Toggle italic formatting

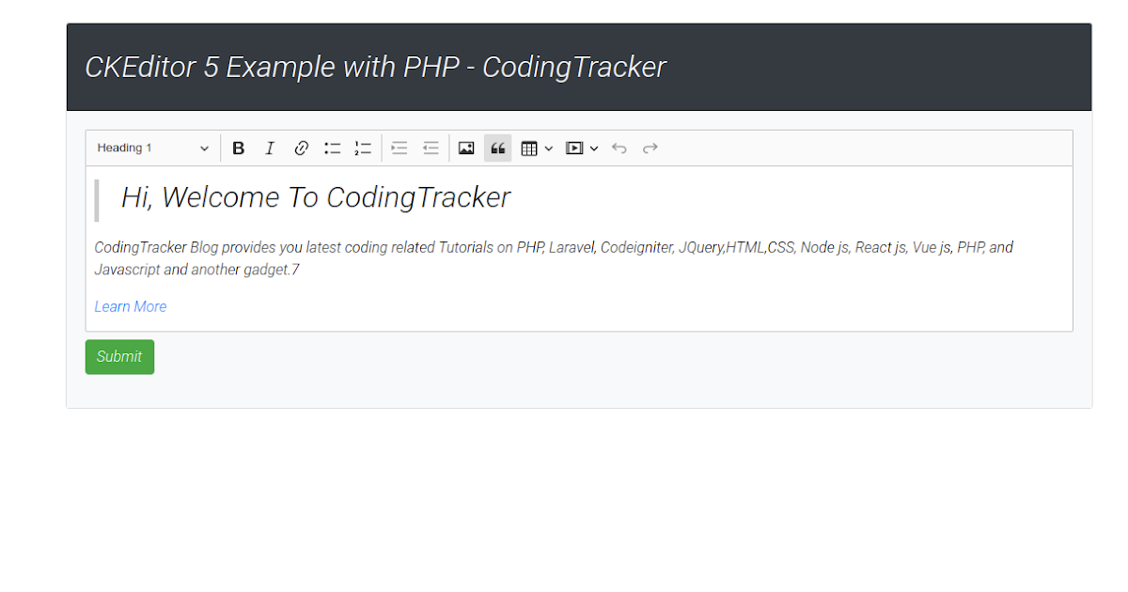coord(270,148)
